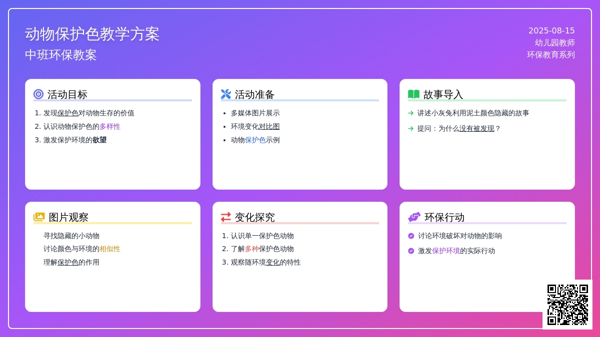Click the check circle before 讨论环境破坏
The width and height of the screenshot is (600, 337).
411,236
